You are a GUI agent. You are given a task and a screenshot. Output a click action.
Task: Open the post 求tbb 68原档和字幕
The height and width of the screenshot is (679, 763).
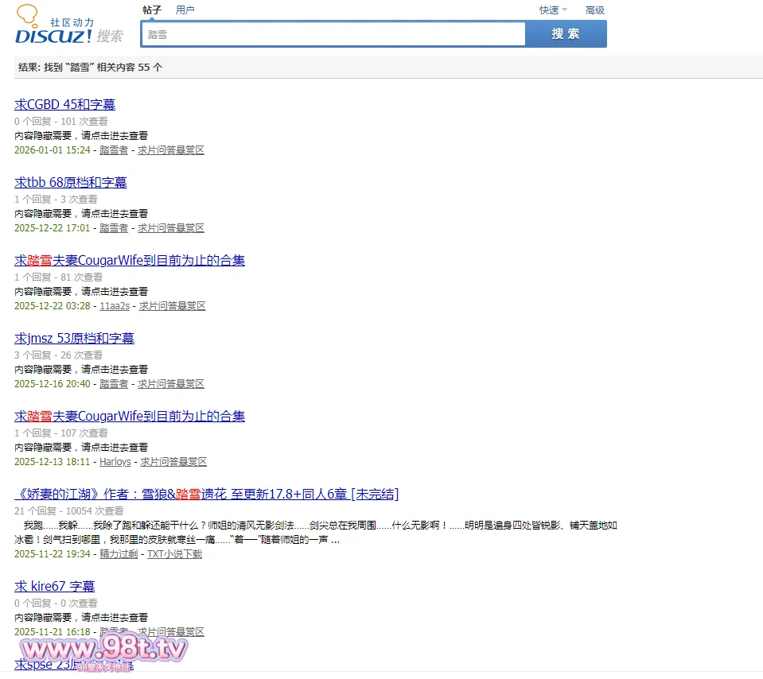pyautogui.click(x=70, y=183)
